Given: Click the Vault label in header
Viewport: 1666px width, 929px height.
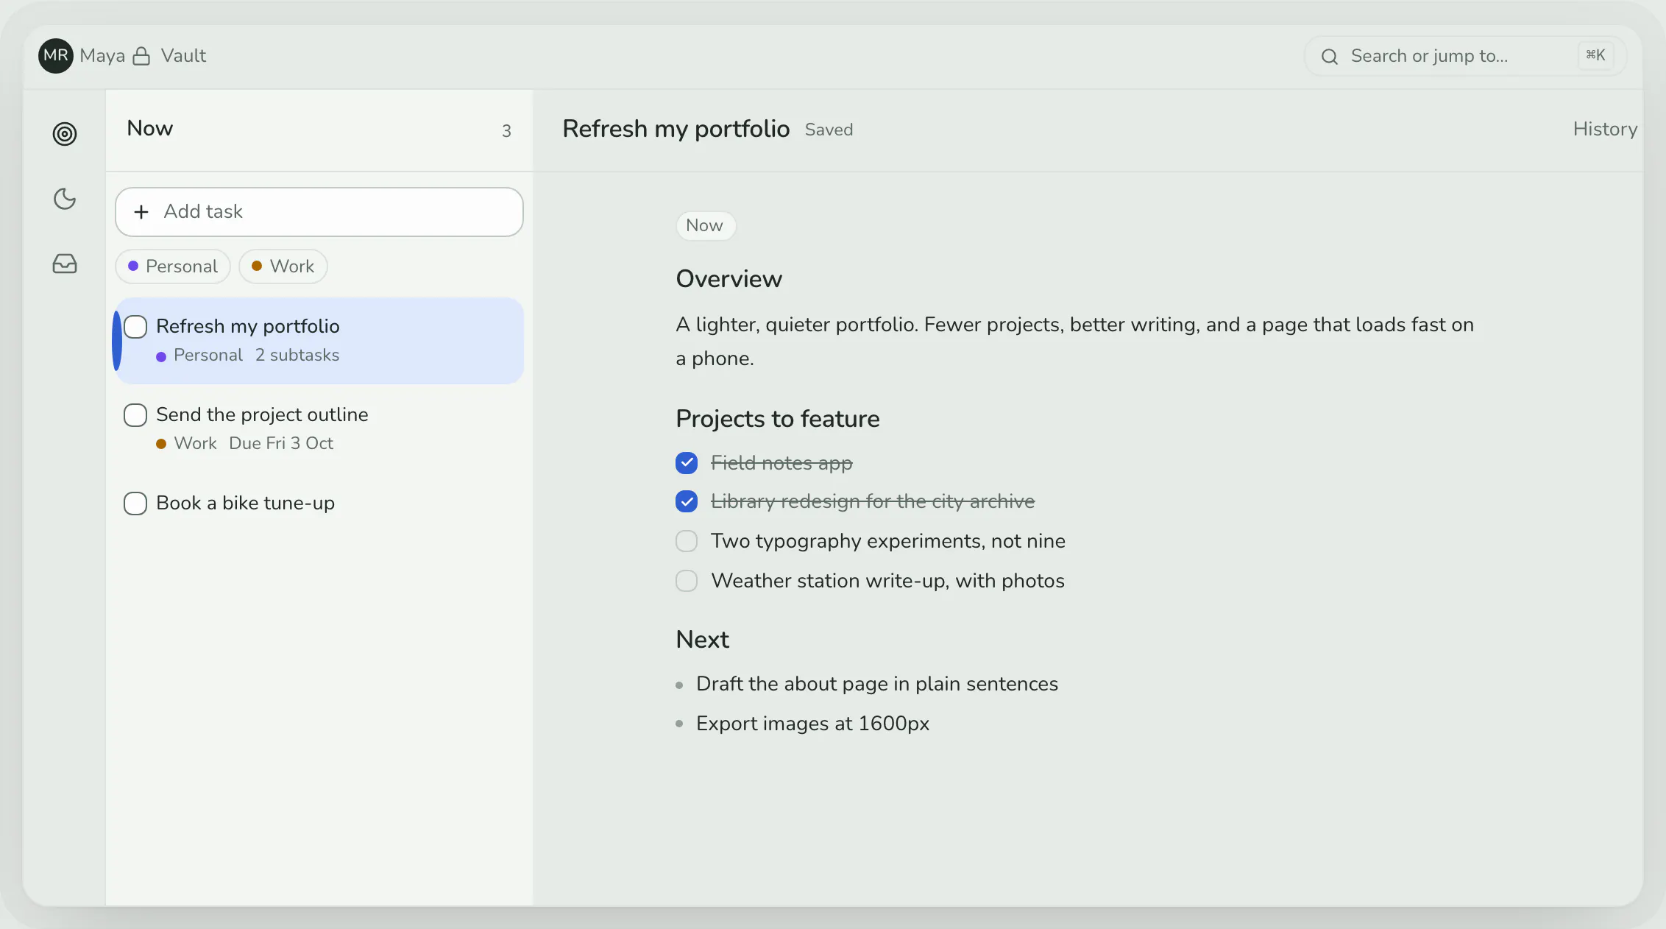Looking at the screenshot, I should (x=183, y=56).
